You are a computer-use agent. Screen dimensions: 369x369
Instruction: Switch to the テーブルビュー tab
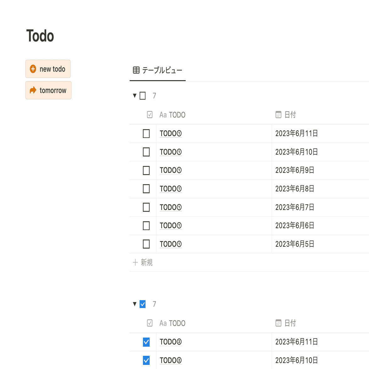158,70
